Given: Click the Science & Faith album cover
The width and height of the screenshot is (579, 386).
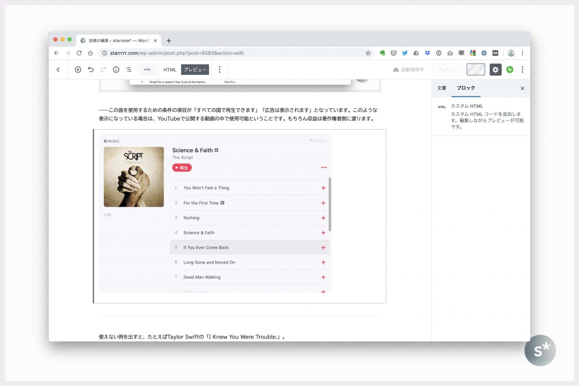Looking at the screenshot, I should (x=134, y=177).
